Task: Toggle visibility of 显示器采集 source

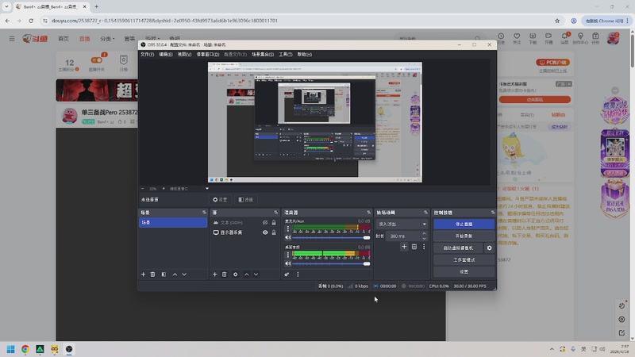Action: coord(265,232)
